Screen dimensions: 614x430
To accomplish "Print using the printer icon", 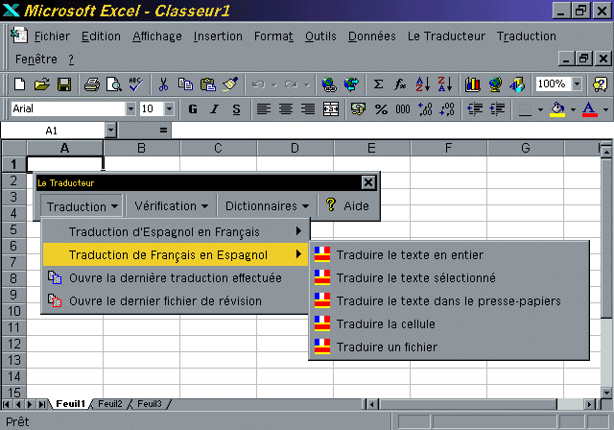I will point(92,84).
